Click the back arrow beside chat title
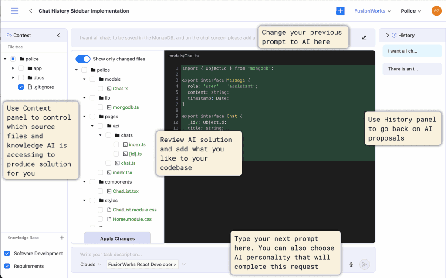Screen dimensions: 446x278 [x=30, y=11]
